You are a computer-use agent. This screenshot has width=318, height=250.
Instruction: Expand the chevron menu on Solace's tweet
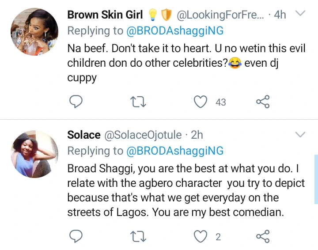click(x=300, y=134)
